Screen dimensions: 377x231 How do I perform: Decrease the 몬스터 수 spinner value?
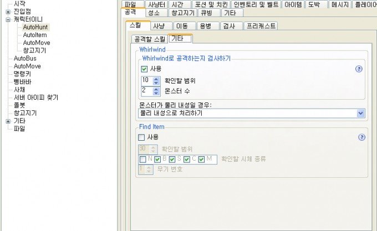156,93
